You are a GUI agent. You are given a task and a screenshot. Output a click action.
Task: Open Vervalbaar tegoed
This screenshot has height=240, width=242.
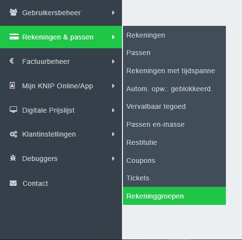pos(174,107)
